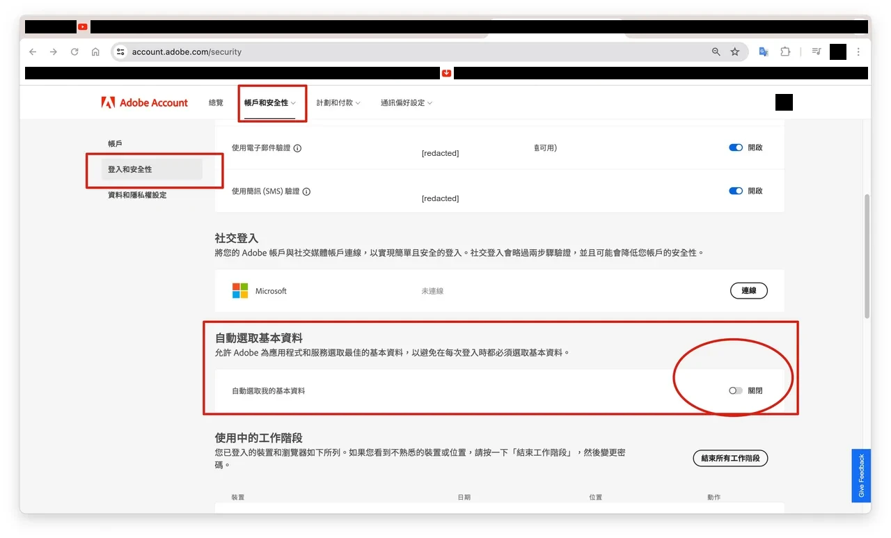
Task: Click the 動作 column header
Action: [714, 498]
